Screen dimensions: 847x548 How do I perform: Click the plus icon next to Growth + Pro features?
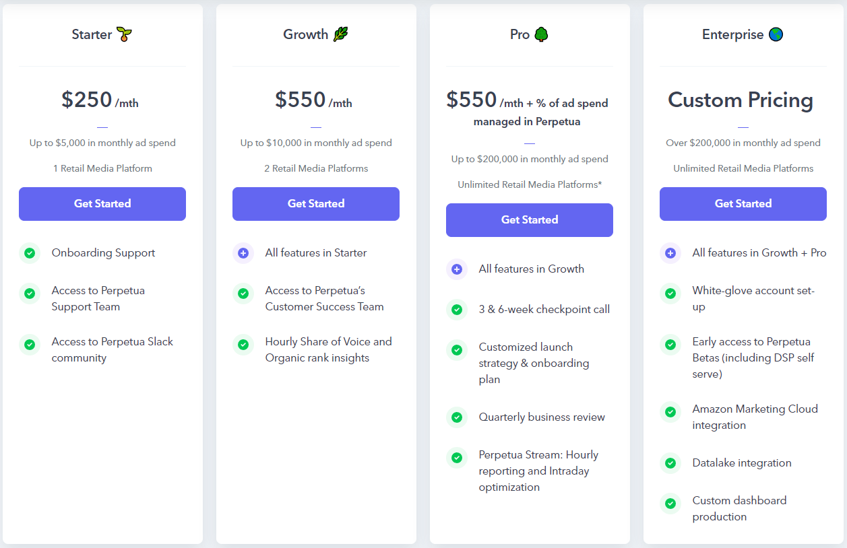tap(670, 253)
